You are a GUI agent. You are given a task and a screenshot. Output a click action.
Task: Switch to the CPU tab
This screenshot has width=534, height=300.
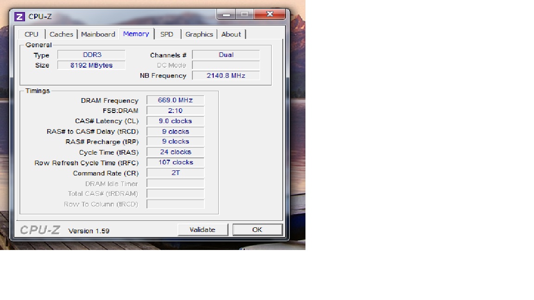point(32,34)
